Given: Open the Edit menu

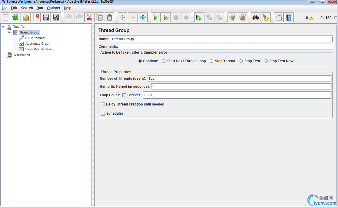Looking at the screenshot, I should (x=14, y=8).
